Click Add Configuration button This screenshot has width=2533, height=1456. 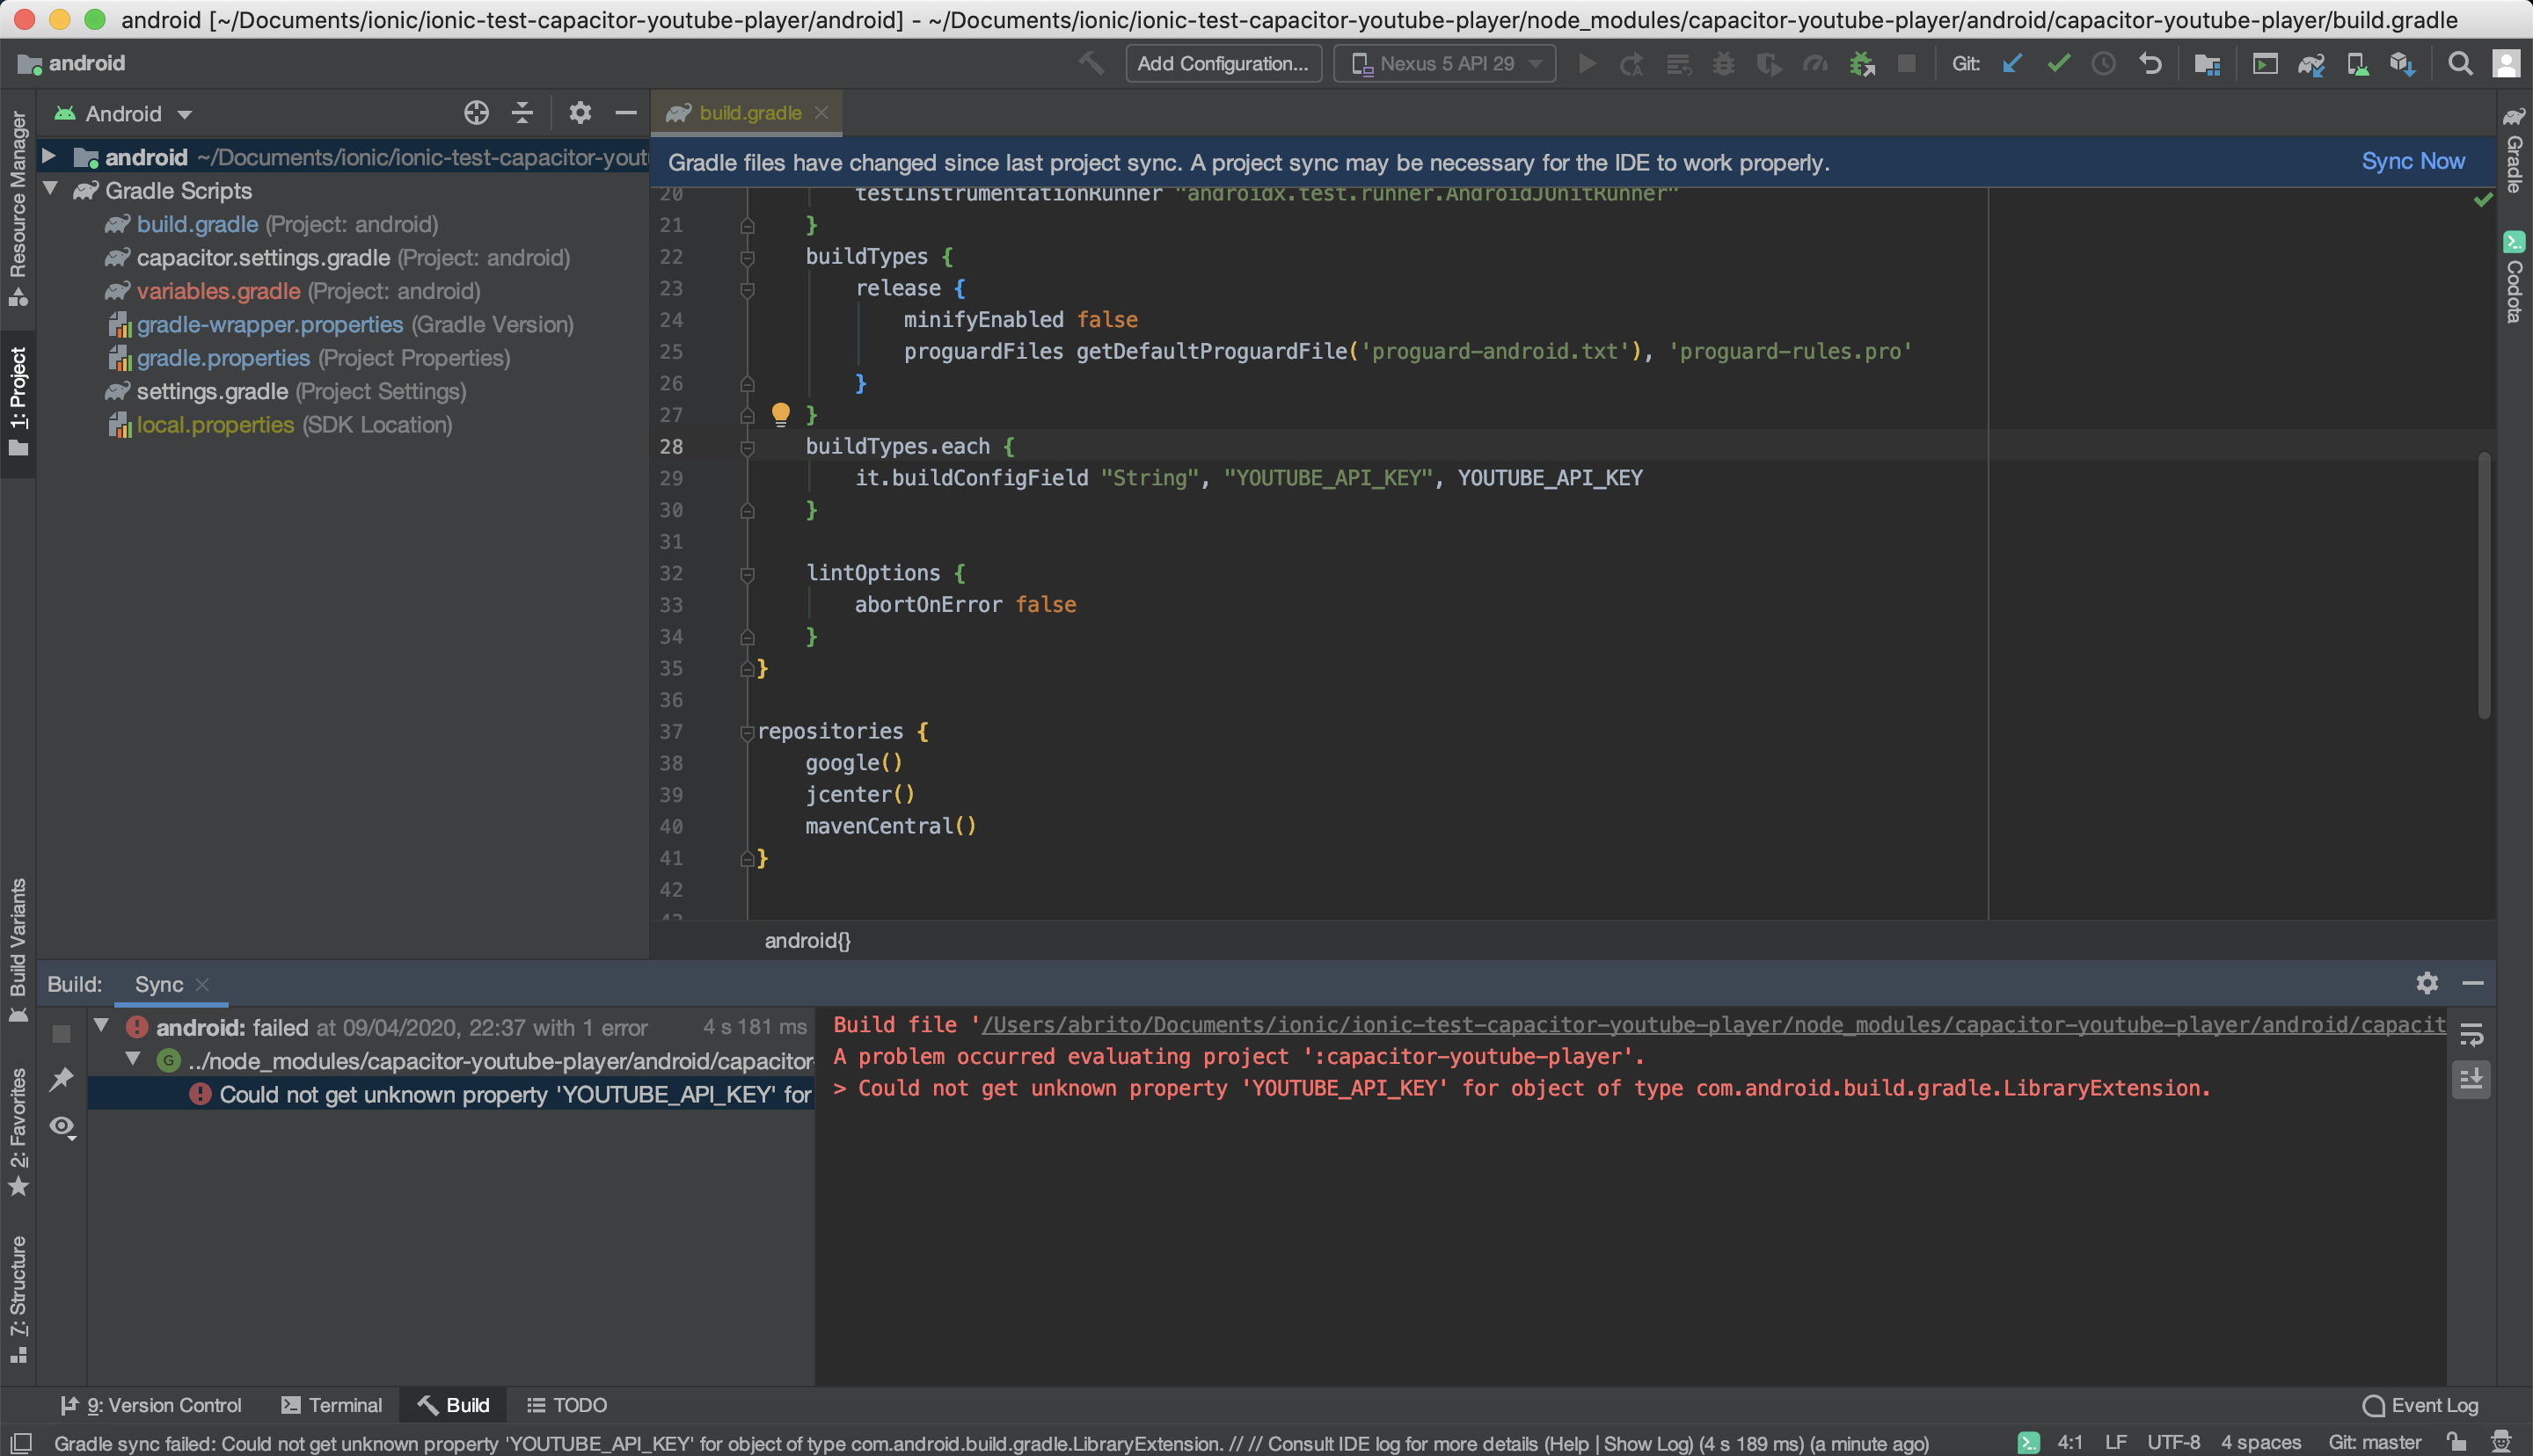tap(1222, 64)
